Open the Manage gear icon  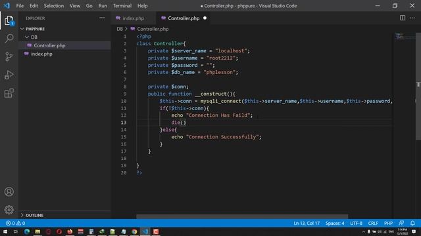point(9,210)
